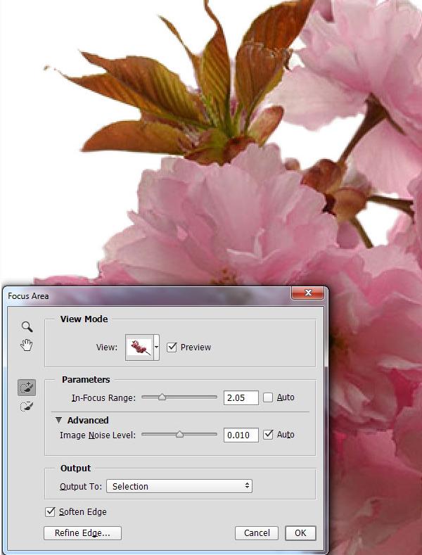Click the Refine Edge button

pos(82,533)
